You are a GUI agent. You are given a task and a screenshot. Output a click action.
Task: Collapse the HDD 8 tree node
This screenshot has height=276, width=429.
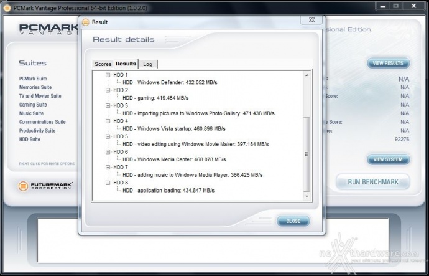[108, 183]
